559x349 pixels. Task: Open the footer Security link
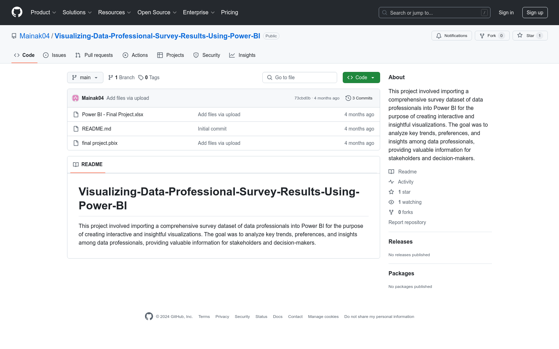tap(242, 317)
